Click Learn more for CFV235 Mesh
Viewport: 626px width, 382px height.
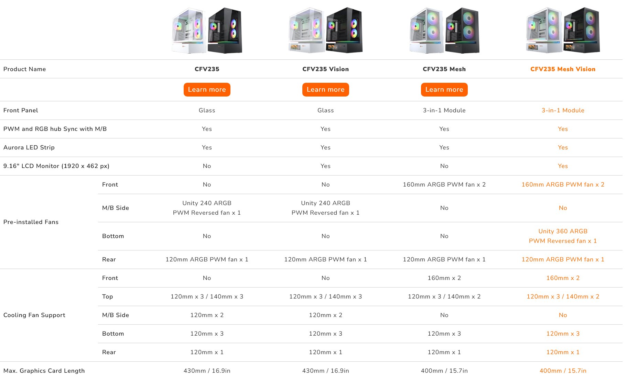[444, 89]
